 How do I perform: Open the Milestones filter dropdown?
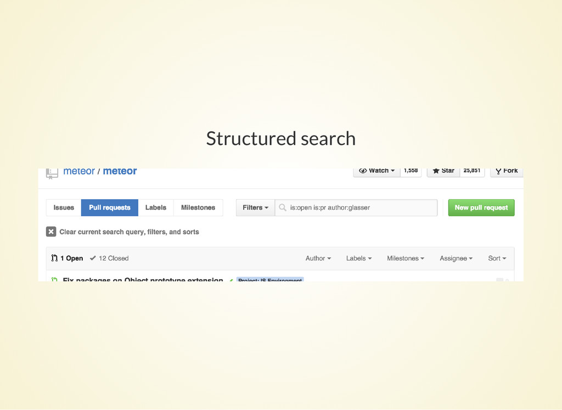[406, 258]
